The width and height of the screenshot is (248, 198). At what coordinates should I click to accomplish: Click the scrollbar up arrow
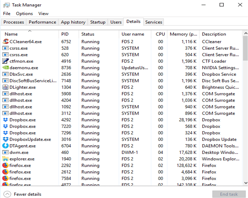point(245,33)
